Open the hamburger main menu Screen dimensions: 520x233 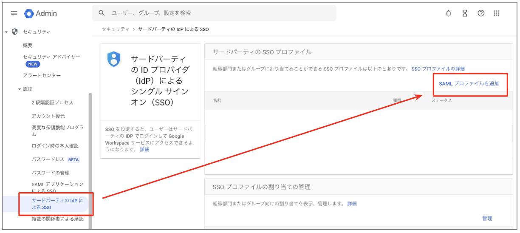tap(14, 13)
